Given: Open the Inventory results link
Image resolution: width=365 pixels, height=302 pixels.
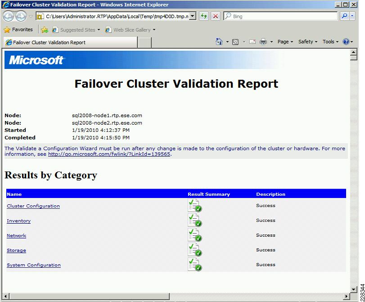Looking at the screenshot, I should 18,221.
